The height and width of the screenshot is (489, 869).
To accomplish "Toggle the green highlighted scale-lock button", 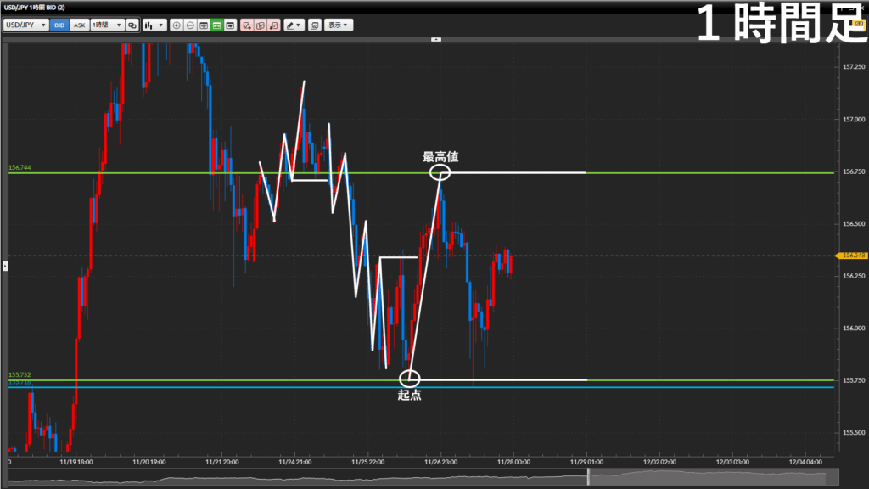I will [x=216, y=25].
